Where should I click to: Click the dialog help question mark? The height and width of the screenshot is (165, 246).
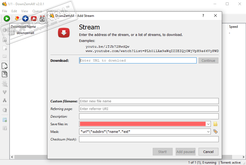(x=203, y=16)
